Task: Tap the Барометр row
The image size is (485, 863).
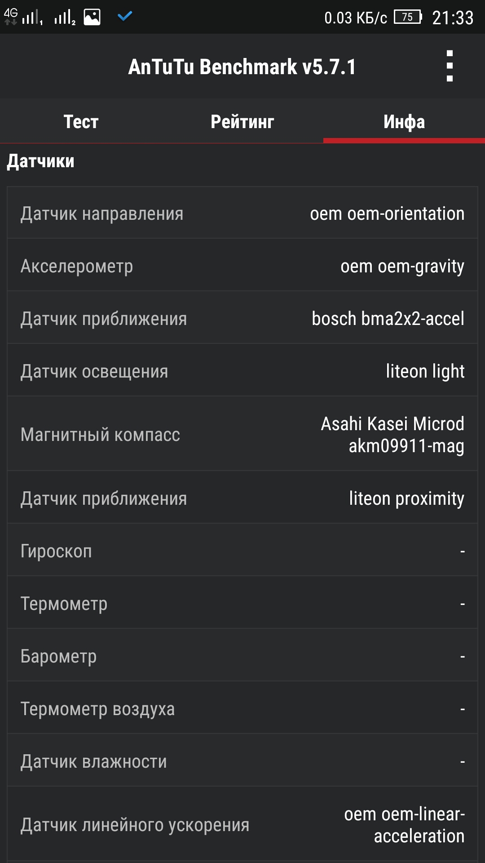Action: (x=242, y=656)
